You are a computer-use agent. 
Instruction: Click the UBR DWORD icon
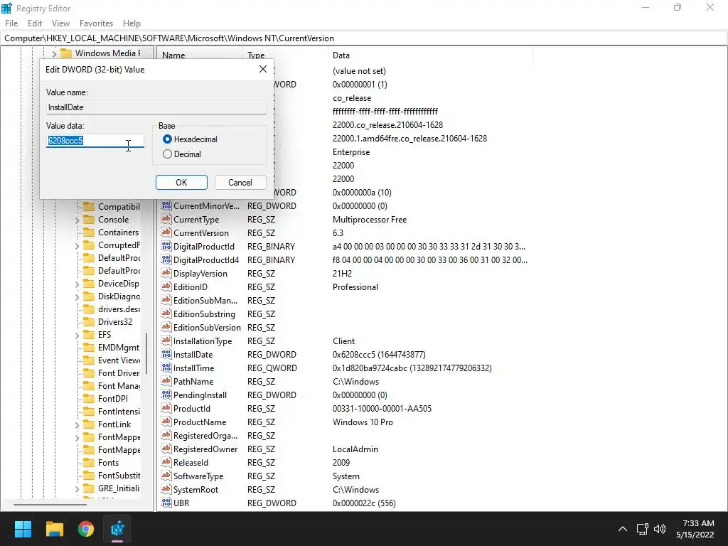click(x=166, y=503)
